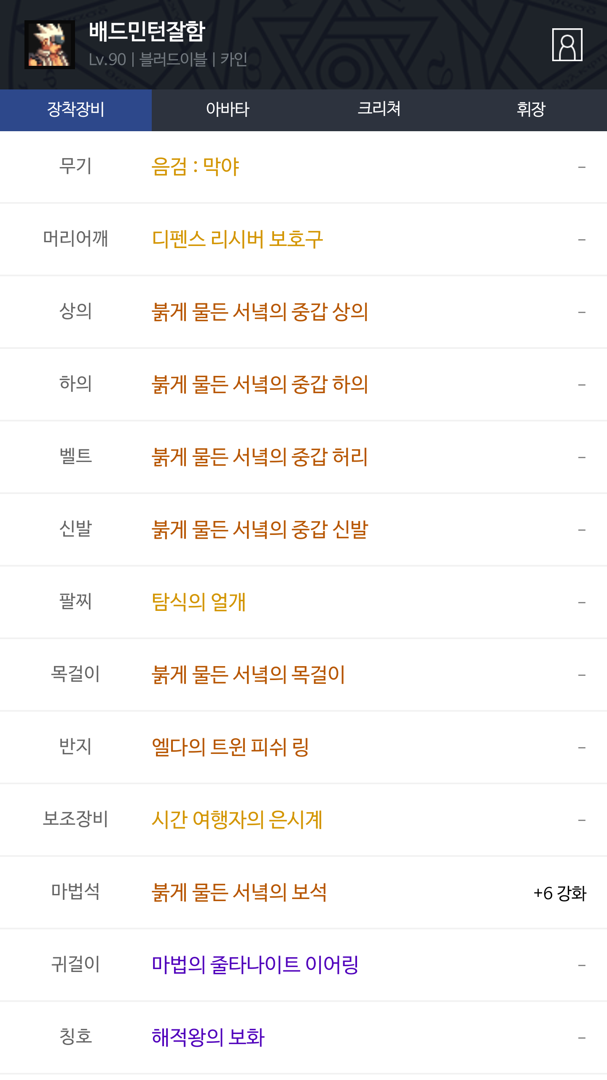Image resolution: width=607 pixels, height=1080 pixels.
Task: Select 붉게 물든 서녘의 중갑 하의
Action: pos(260,384)
